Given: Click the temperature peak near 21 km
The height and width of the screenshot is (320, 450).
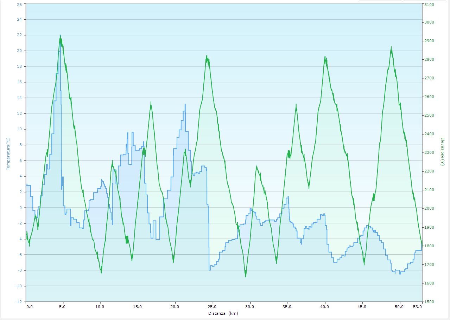Looking at the screenshot, I should pyautogui.click(x=185, y=104).
